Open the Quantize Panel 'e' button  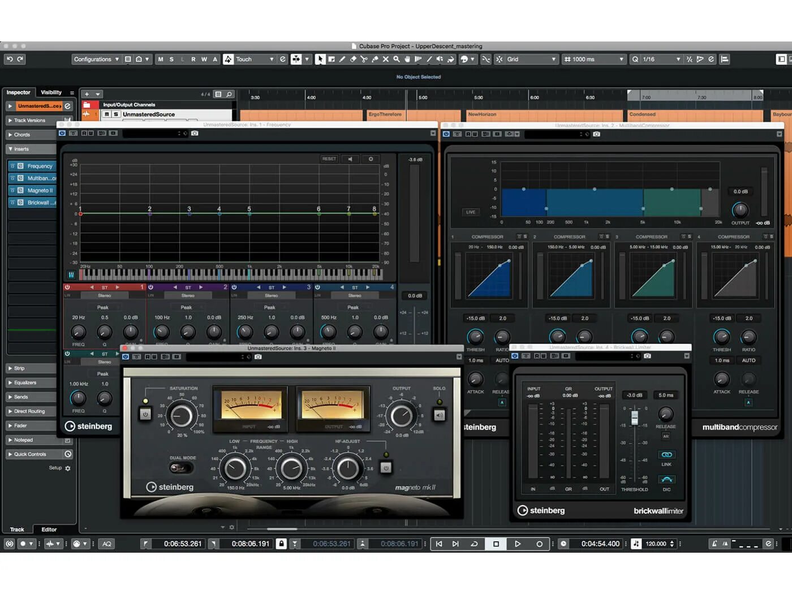click(712, 59)
